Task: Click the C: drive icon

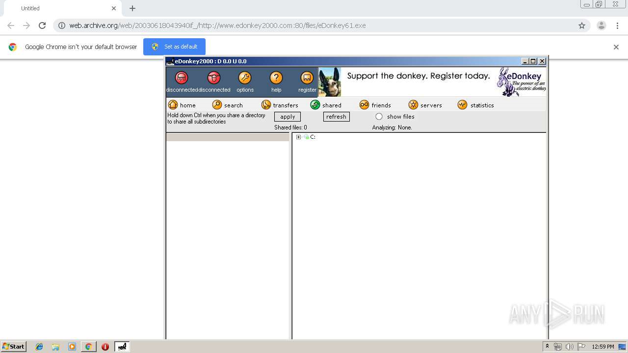Action: (307, 137)
